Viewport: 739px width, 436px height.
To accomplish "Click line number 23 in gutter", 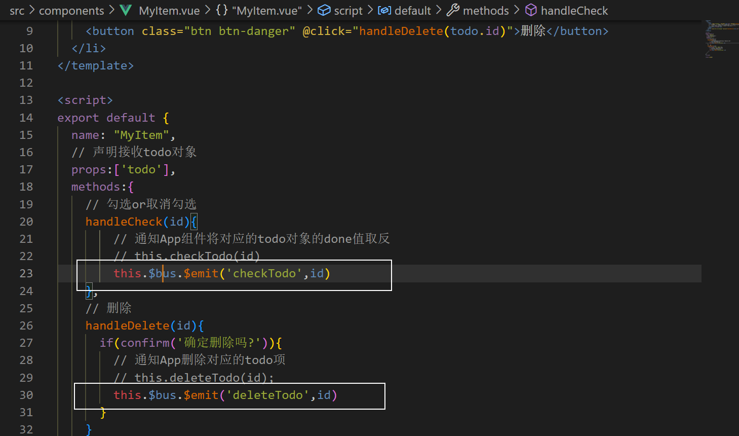I will coord(26,273).
